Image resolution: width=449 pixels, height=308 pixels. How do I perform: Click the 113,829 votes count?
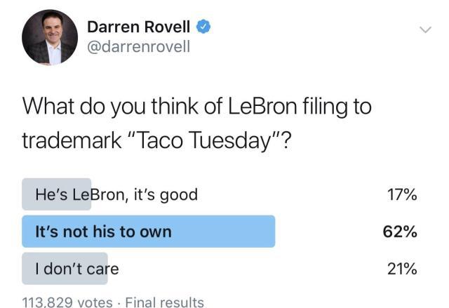pos(67,302)
